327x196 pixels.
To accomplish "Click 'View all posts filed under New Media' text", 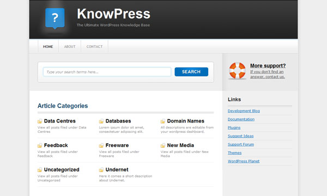I will pos(185,154).
